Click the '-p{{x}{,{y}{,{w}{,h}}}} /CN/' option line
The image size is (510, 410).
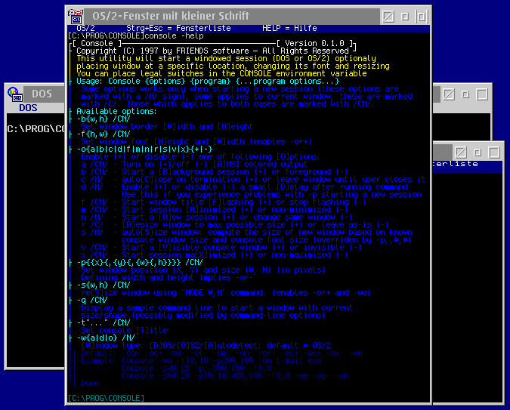(140, 263)
